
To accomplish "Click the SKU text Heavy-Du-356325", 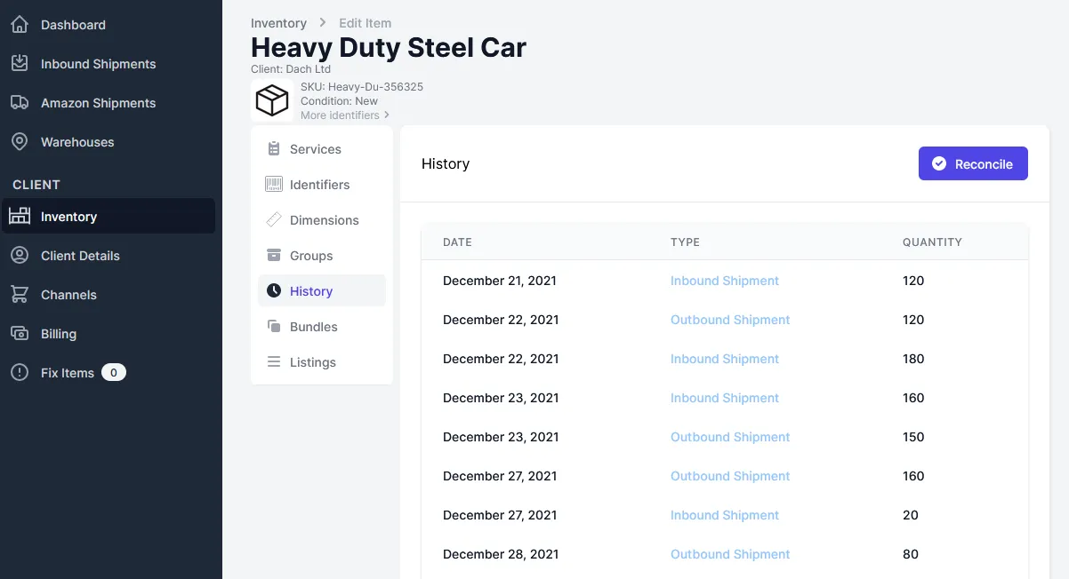I will (x=362, y=87).
